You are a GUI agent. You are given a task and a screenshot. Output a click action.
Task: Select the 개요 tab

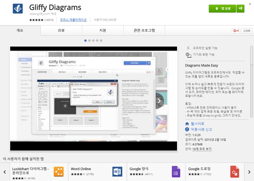20,30
